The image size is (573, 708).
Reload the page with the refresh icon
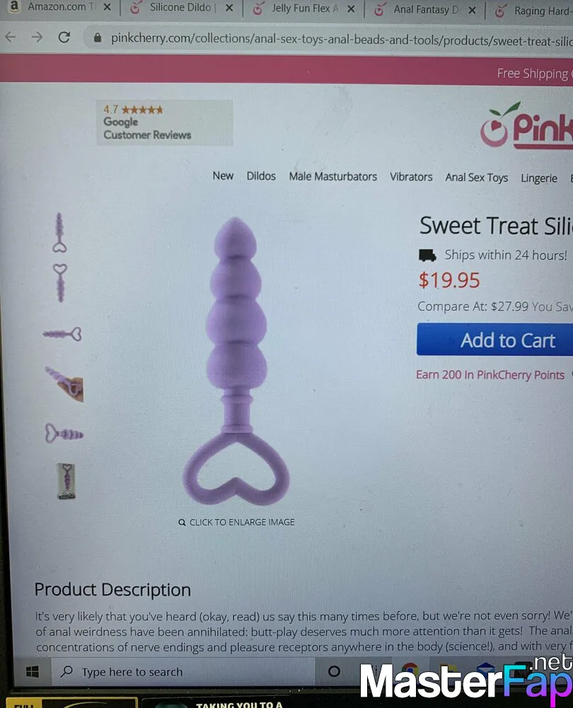[x=64, y=37]
